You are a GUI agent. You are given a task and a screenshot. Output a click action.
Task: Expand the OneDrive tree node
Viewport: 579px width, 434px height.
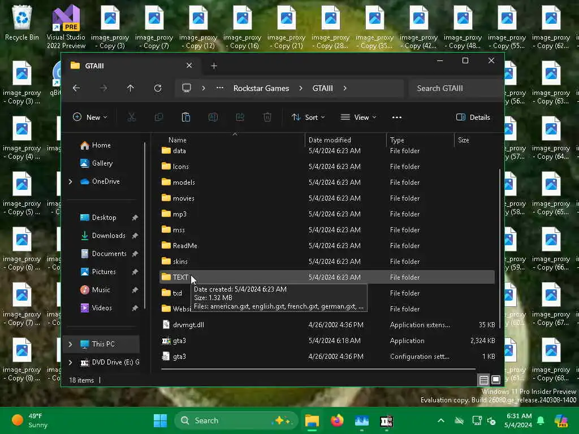(x=70, y=181)
